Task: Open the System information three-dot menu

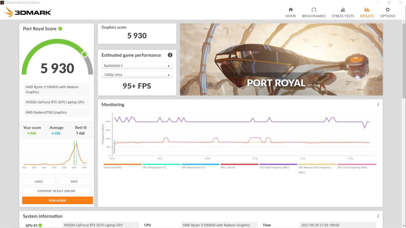Action: pos(378,216)
